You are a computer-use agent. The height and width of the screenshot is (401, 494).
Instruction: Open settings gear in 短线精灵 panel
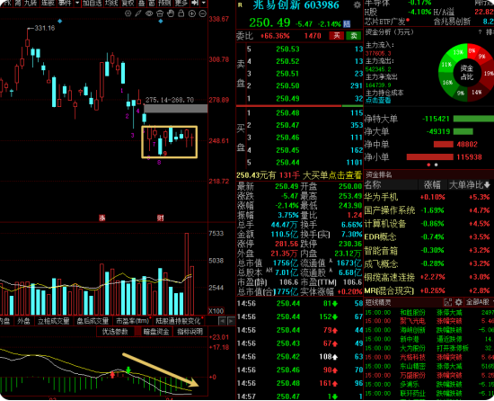pyautogui.click(x=458, y=302)
